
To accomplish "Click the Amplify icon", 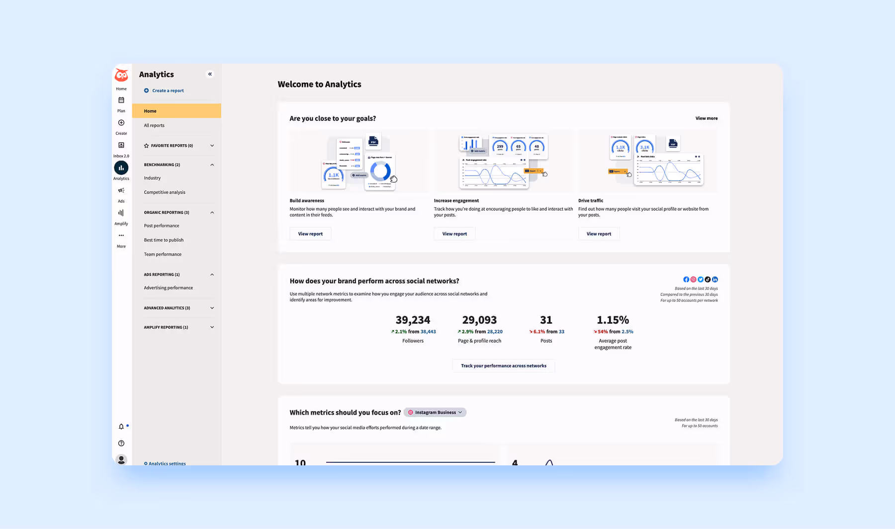I will tap(121, 212).
